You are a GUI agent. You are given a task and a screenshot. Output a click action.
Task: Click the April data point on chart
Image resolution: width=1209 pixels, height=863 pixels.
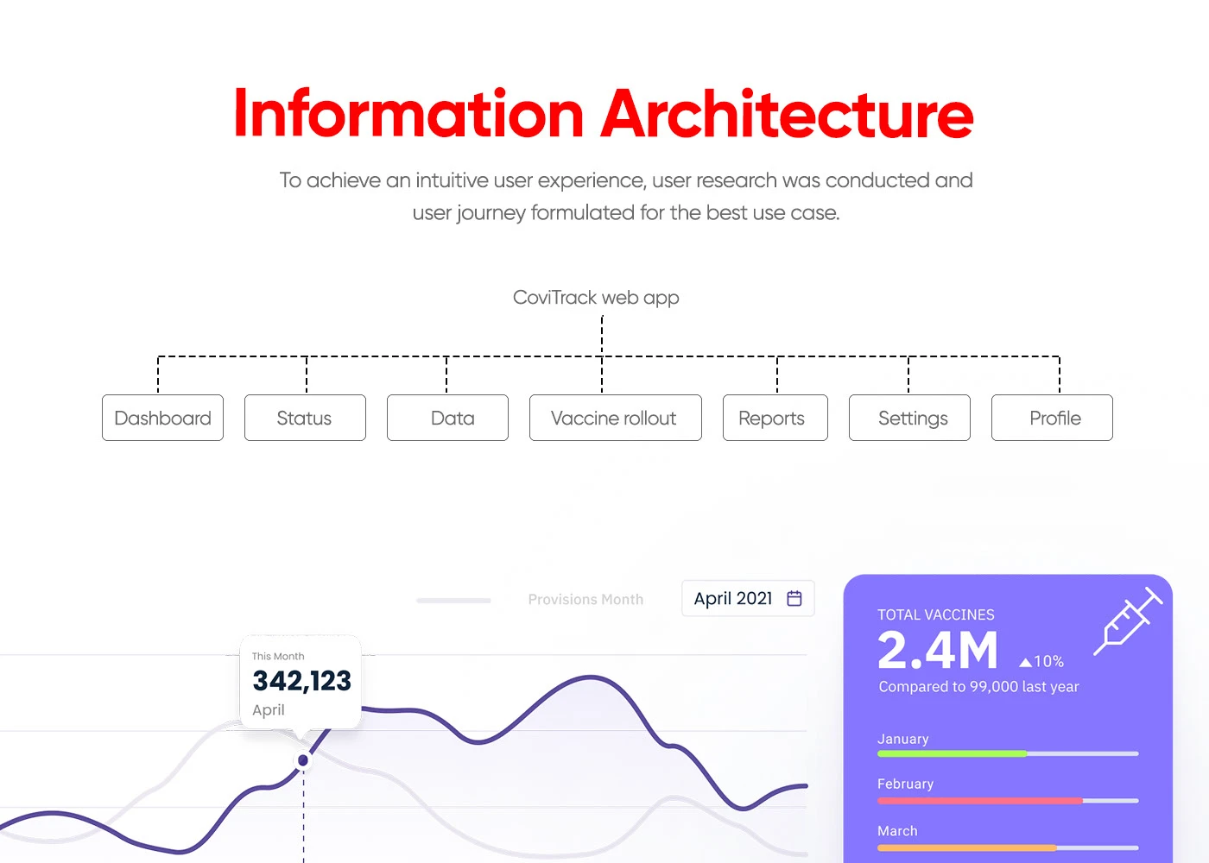point(303,760)
